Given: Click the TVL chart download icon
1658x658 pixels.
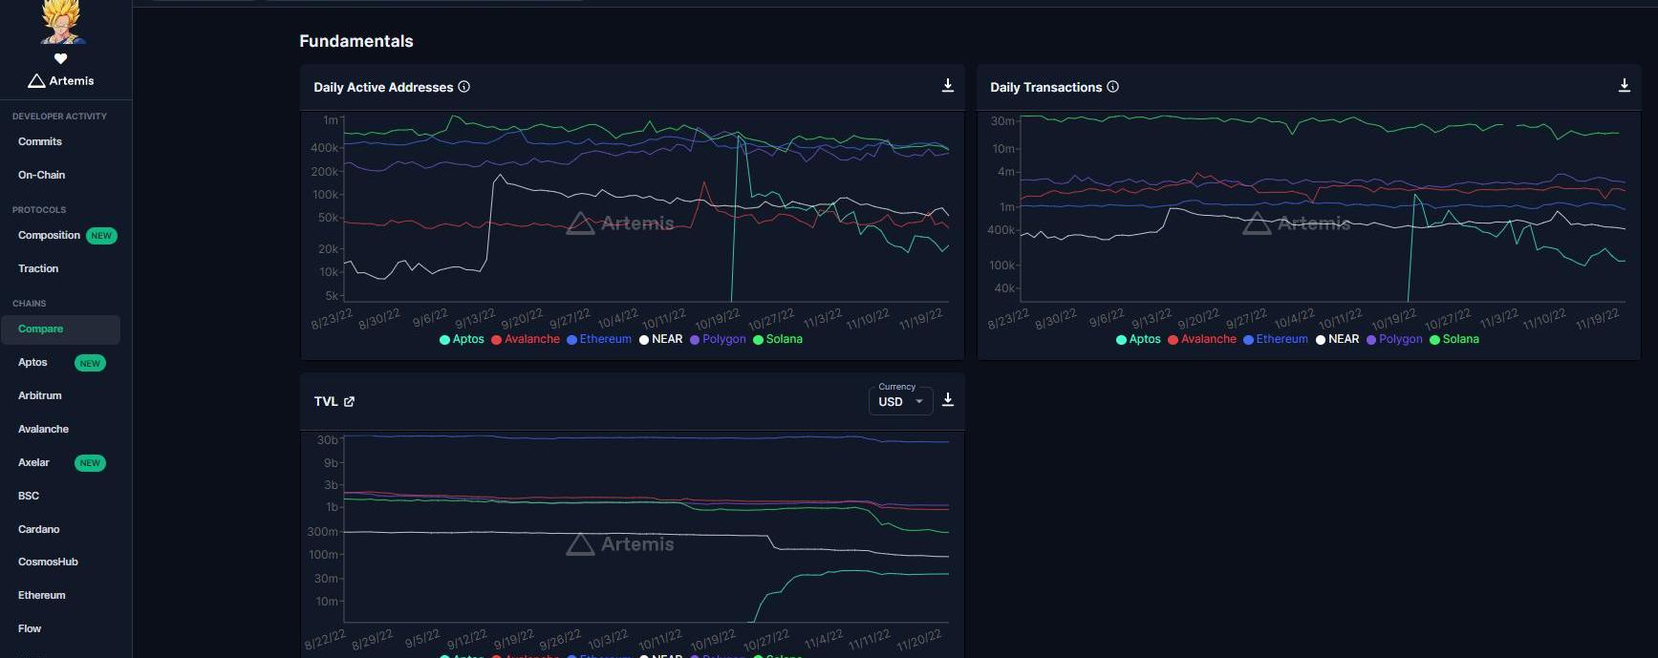Looking at the screenshot, I should click(947, 400).
